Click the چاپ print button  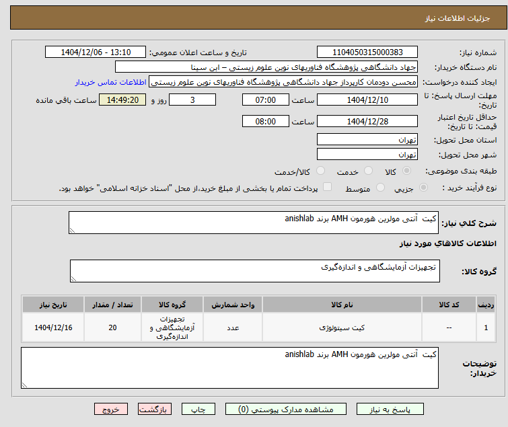point(198,409)
